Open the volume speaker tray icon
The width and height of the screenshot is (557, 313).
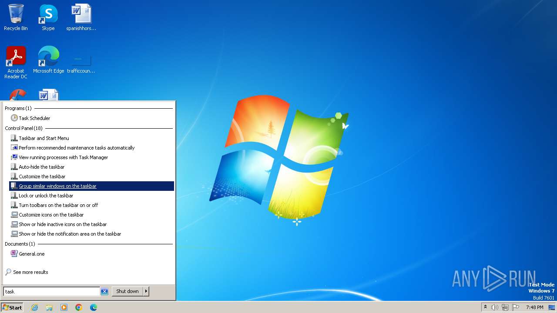(495, 307)
